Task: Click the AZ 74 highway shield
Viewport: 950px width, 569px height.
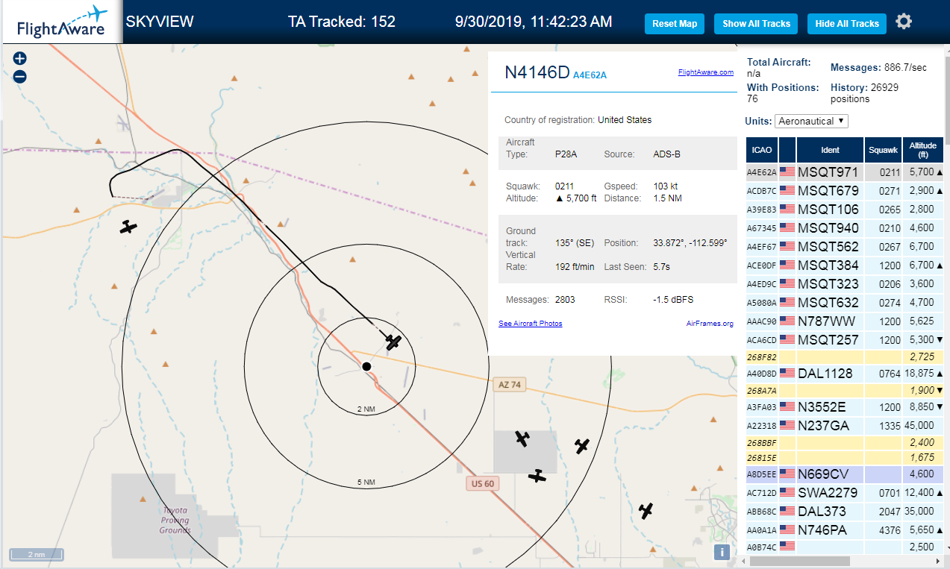Action: (x=509, y=385)
